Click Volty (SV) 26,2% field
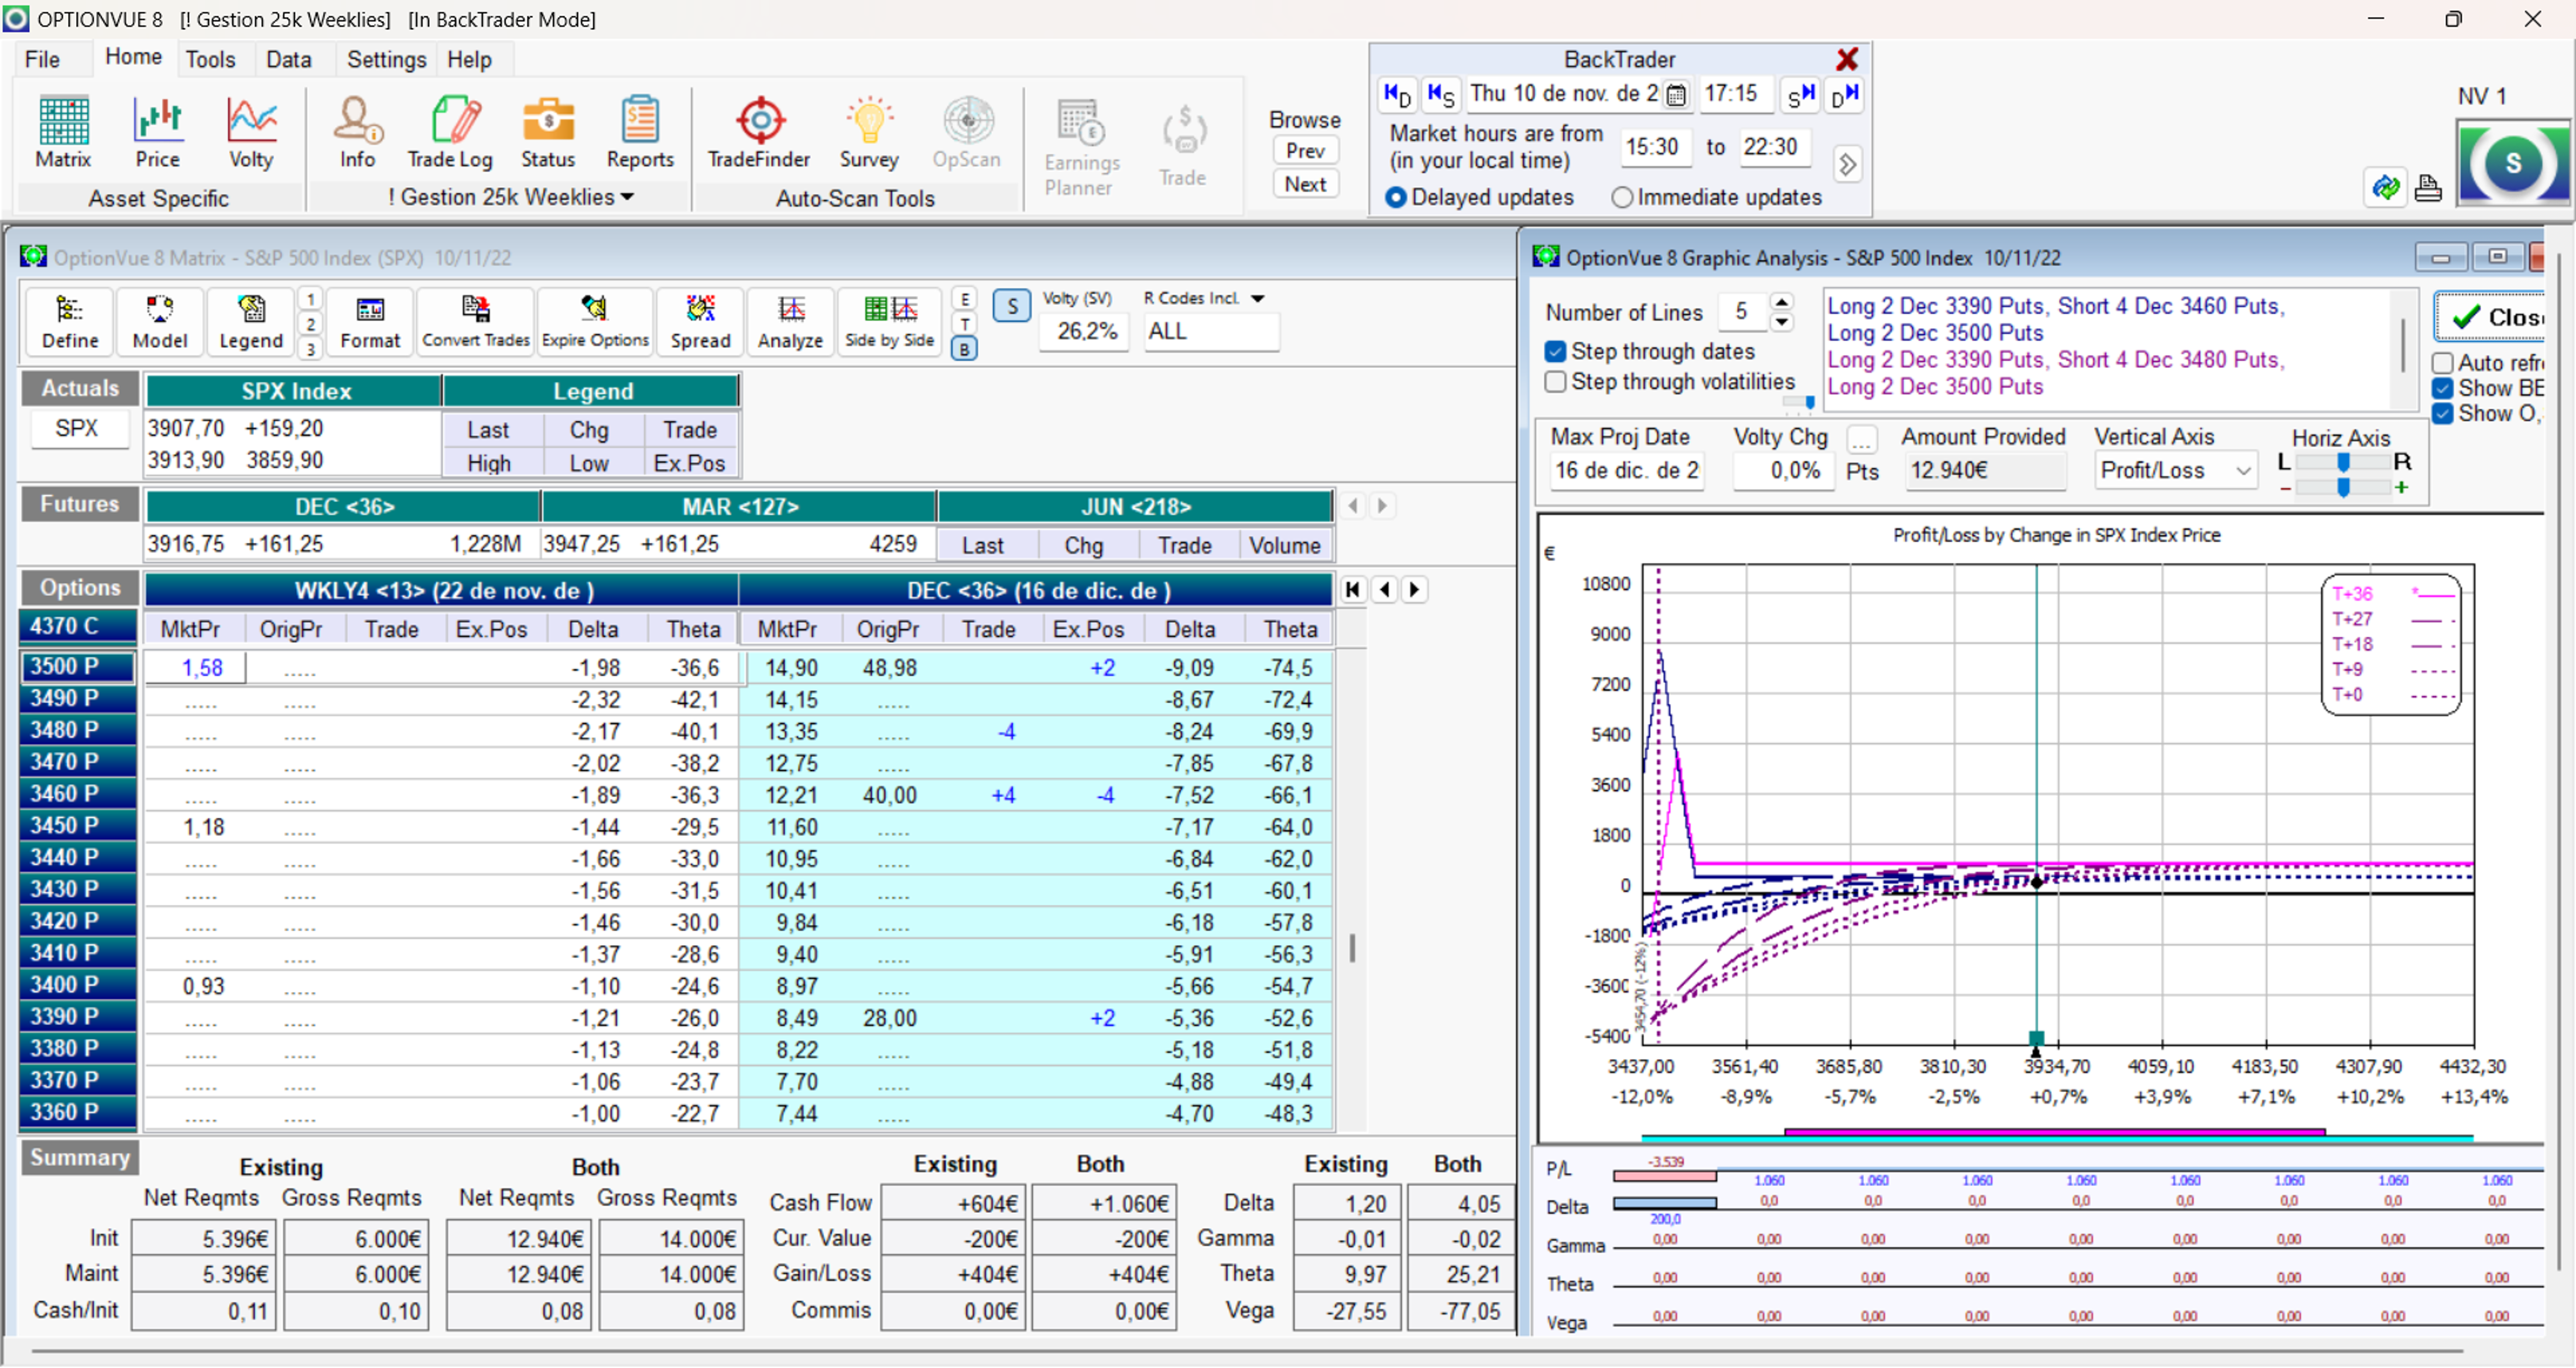 [1085, 331]
